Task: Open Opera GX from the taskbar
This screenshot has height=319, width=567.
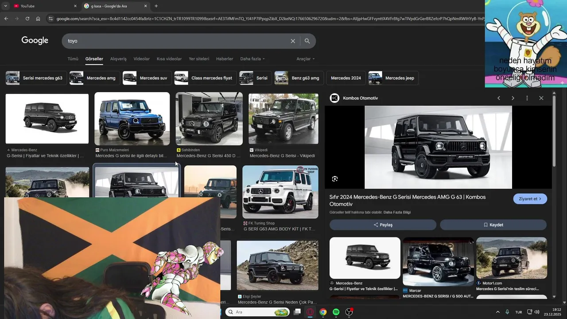Action: tap(311, 312)
